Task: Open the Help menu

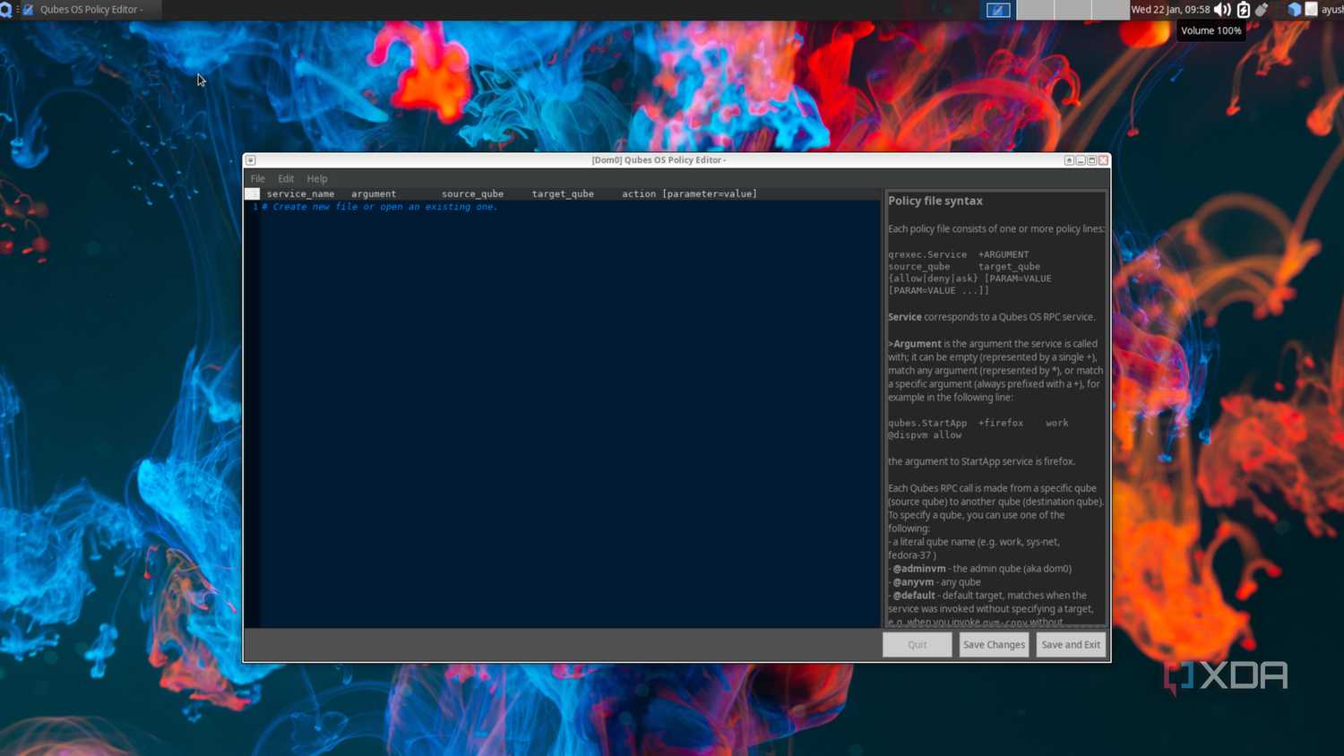Action: 317,179
